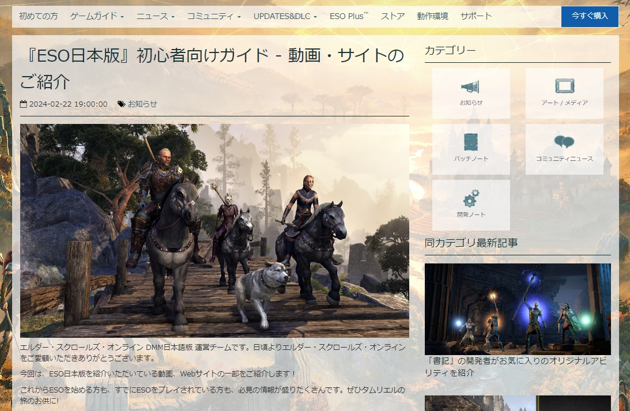630x411 pixels.
Task: Open the サポート nav item
Action: 476,16
